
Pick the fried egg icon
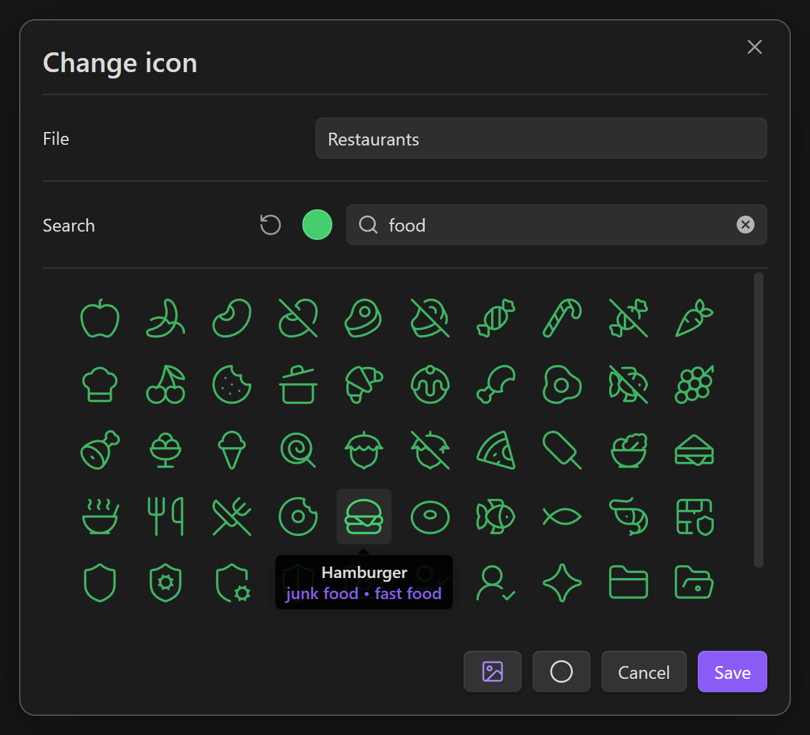562,384
